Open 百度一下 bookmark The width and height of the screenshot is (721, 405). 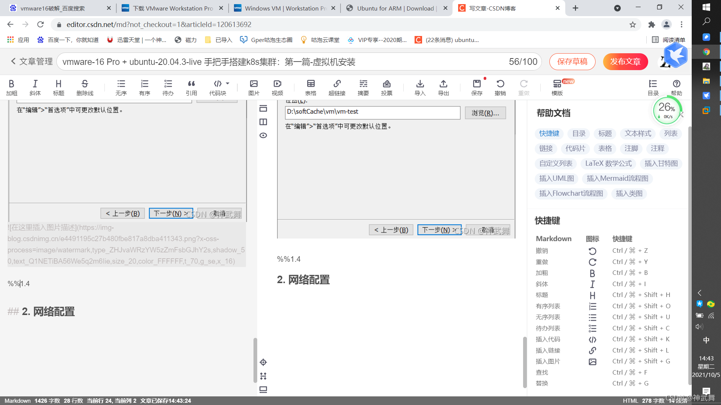coord(68,40)
